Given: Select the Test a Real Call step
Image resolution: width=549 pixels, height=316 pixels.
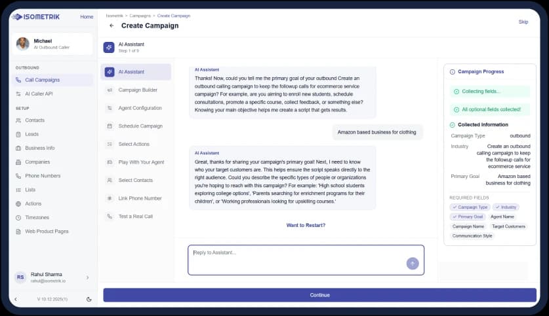Looking at the screenshot, I should [136, 217].
